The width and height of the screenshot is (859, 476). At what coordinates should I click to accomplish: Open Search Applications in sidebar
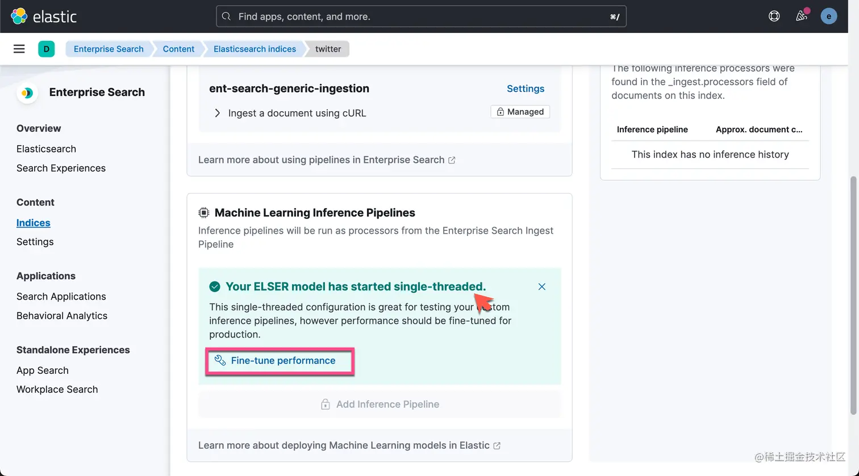point(61,296)
